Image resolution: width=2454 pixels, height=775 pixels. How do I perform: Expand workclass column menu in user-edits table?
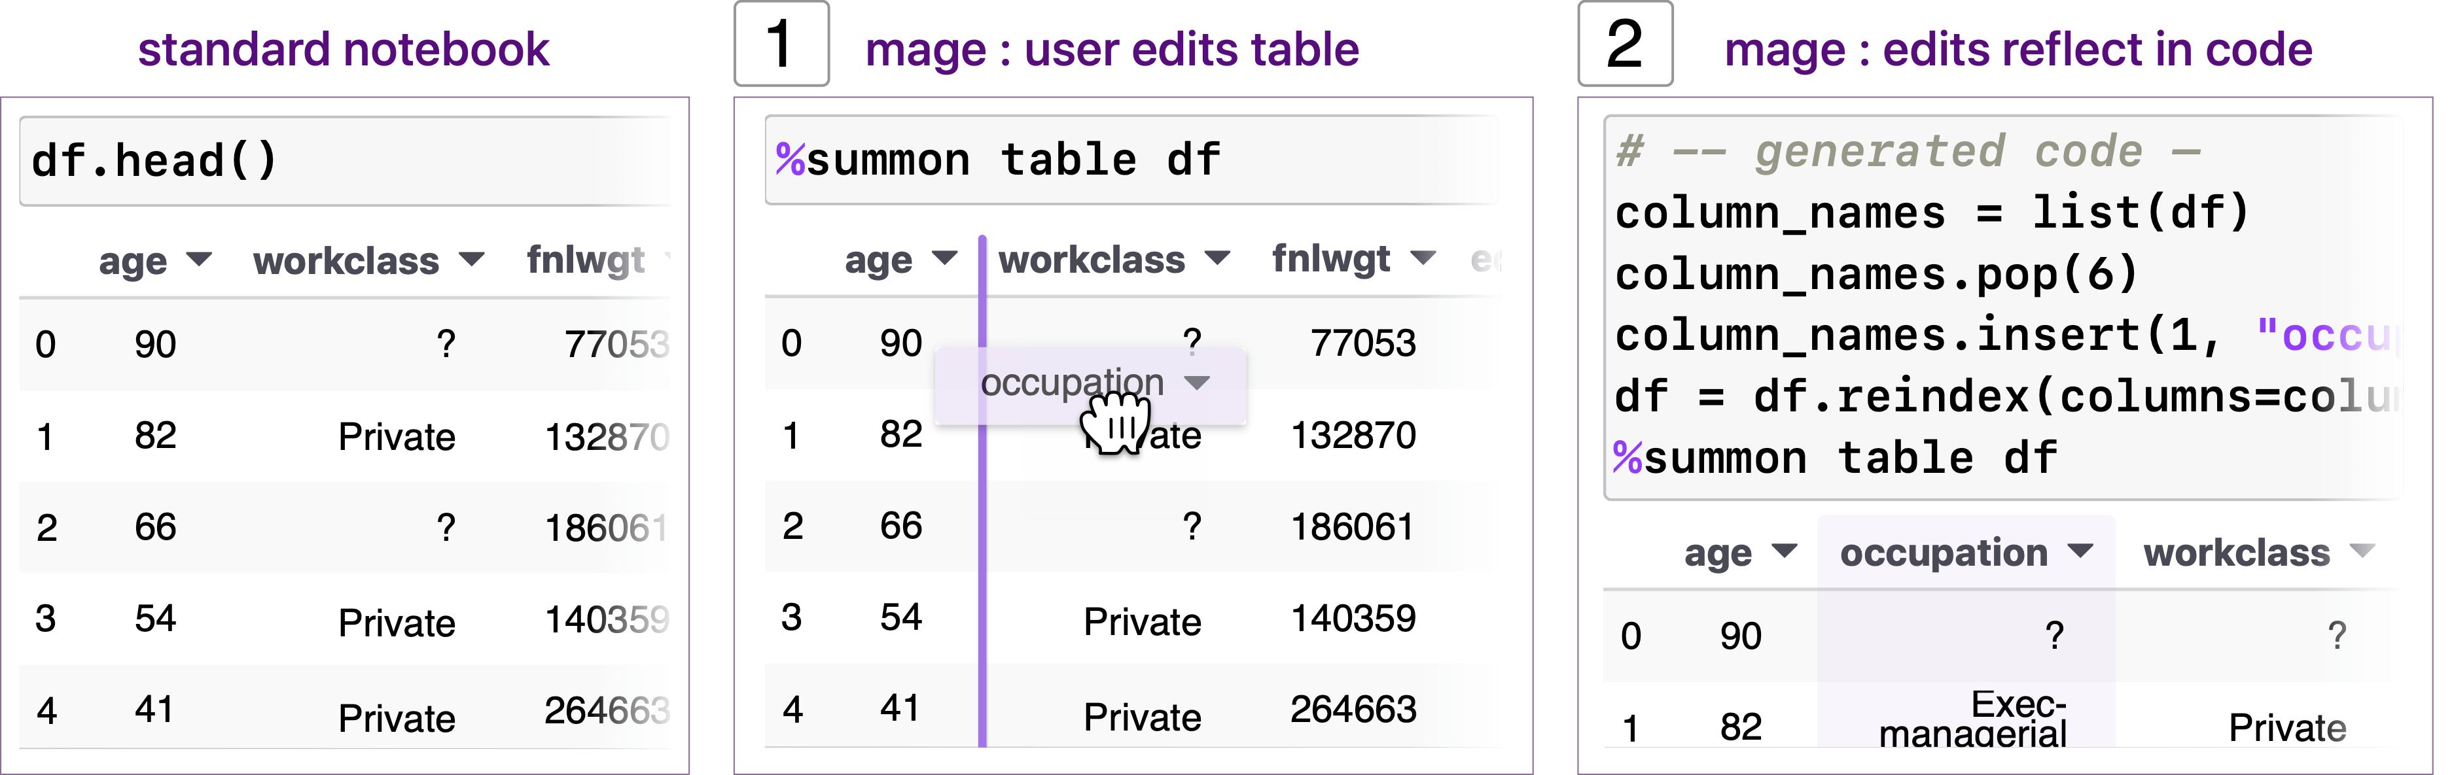pos(1217,258)
